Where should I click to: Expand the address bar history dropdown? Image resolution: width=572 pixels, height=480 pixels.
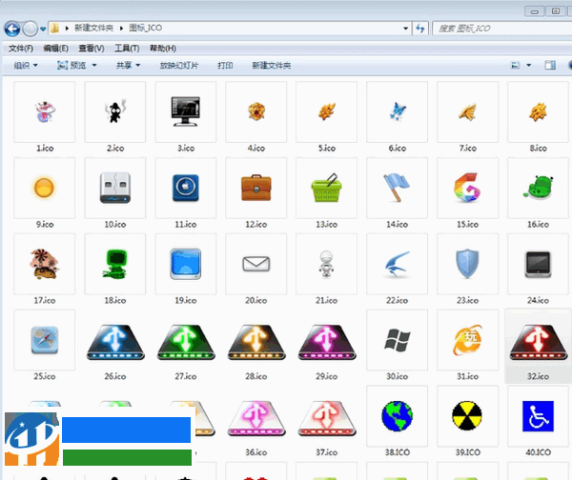[x=406, y=28]
